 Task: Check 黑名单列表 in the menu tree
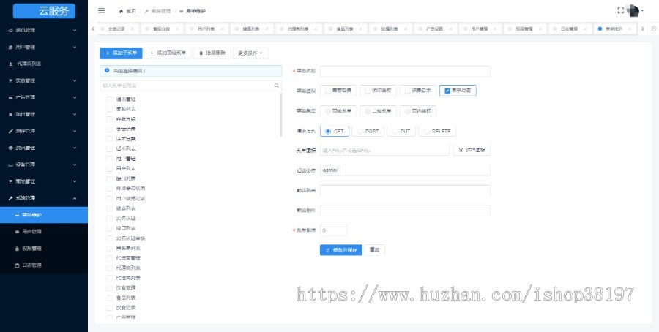pyautogui.click(x=109, y=248)
